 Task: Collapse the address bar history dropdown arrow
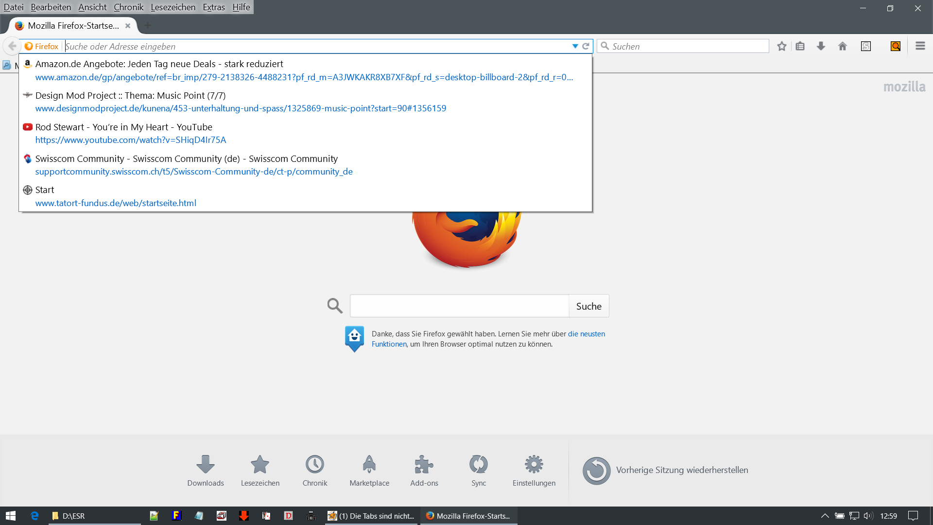[x=575, y=46]
